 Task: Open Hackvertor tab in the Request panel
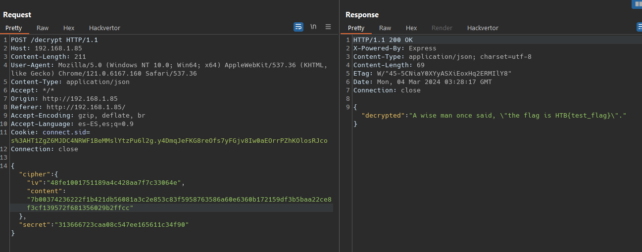(104, 28)
